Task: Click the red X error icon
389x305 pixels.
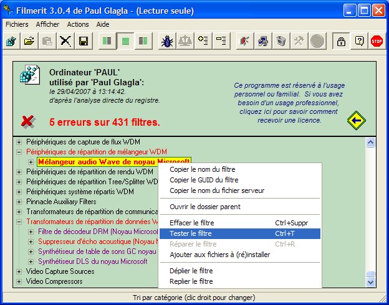Action: [x=28, y=121]
